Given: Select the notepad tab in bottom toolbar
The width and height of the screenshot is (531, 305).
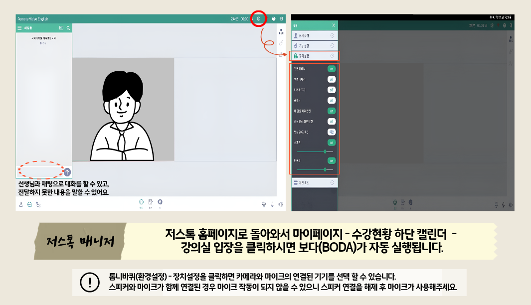Looking at the screenshot, I should coord(151,202).
